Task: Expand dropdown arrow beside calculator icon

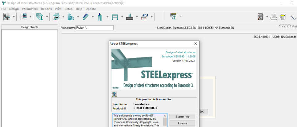Action: [x=30, y=17]
